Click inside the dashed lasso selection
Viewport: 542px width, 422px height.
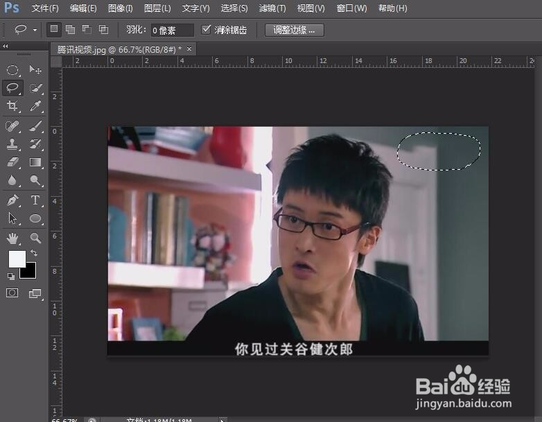(x=439, y=151)
